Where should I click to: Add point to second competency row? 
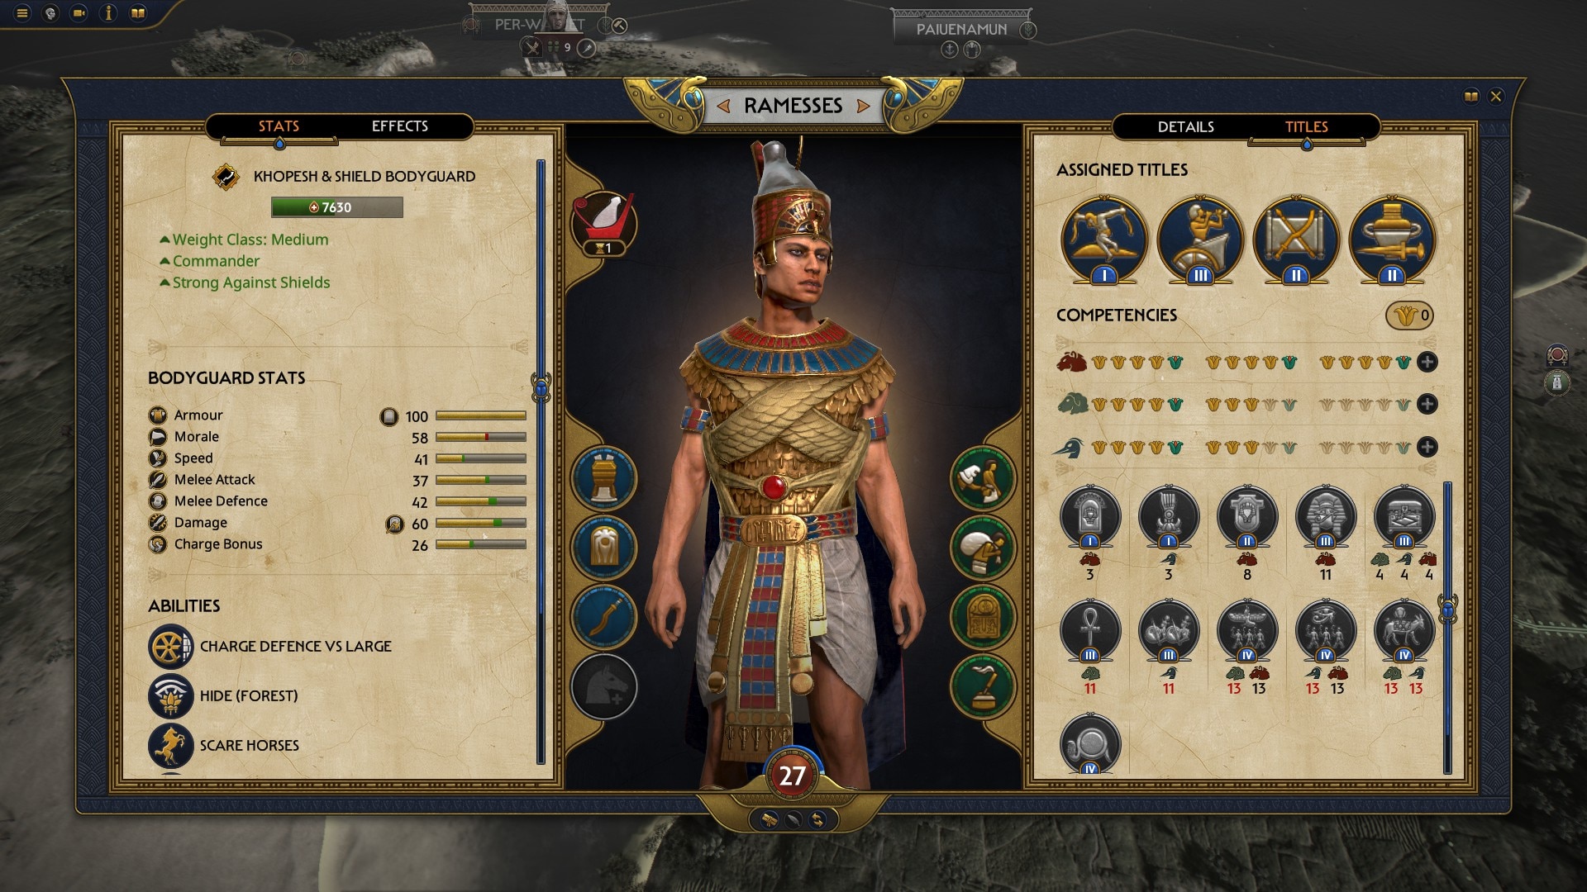(x=1427, y=404)
